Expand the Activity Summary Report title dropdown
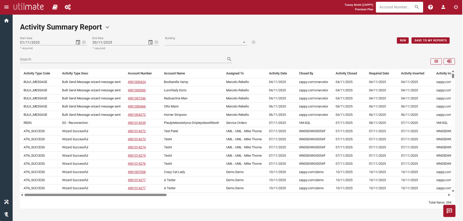Viewport: 463px width, 221px height. tap(107, 27)
